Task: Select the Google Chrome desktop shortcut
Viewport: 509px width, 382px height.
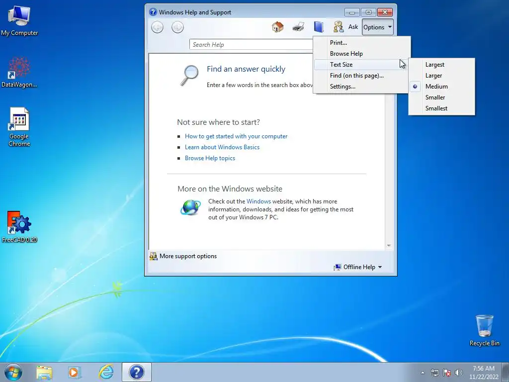Action: (x=19, y=127)
